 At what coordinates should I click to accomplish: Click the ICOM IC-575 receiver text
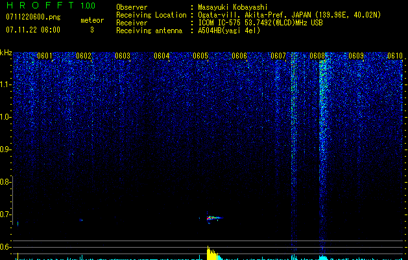tap(260, 23)
